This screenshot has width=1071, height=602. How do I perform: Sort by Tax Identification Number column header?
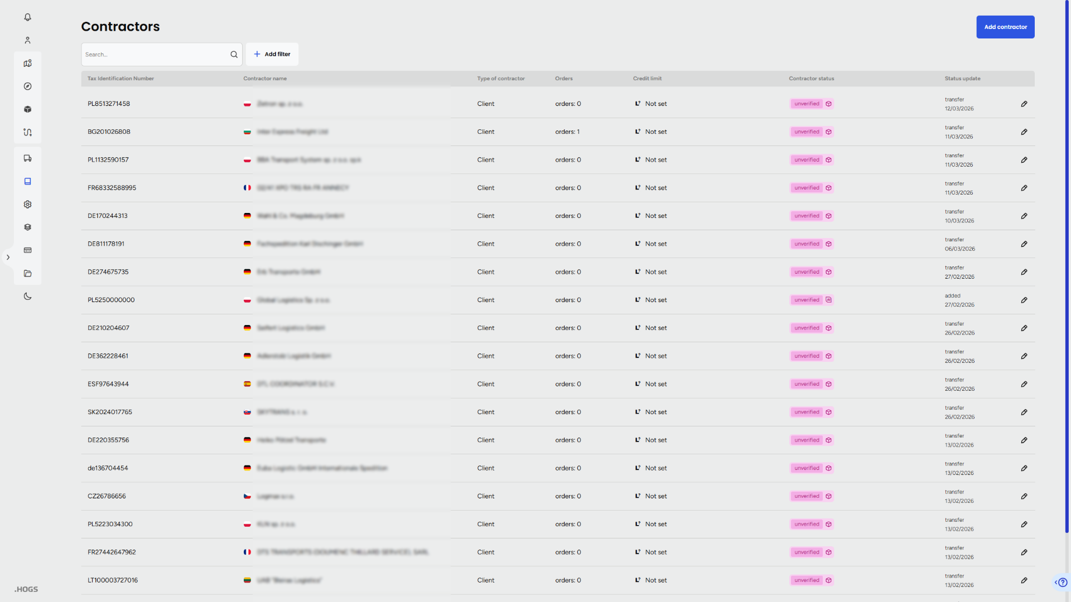120,79
